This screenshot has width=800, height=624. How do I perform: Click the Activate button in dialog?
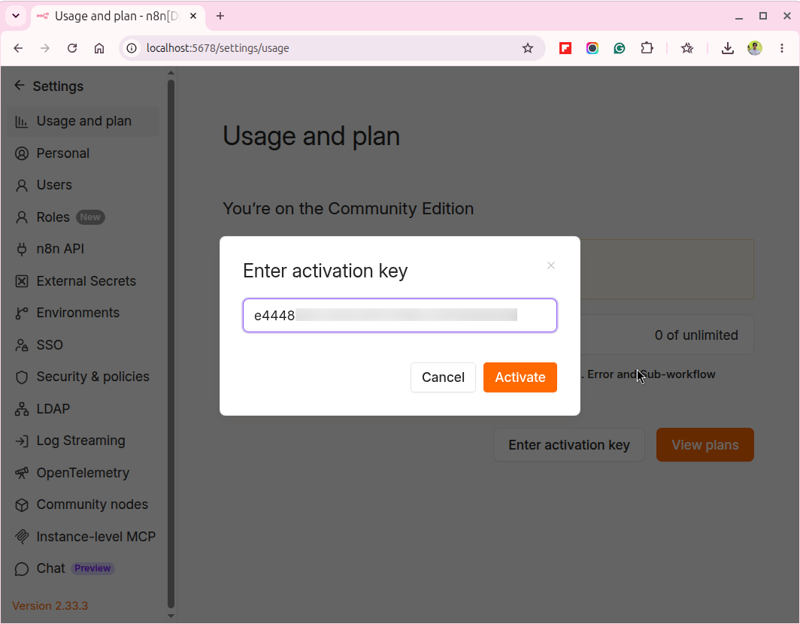click(x=520, y=377)
